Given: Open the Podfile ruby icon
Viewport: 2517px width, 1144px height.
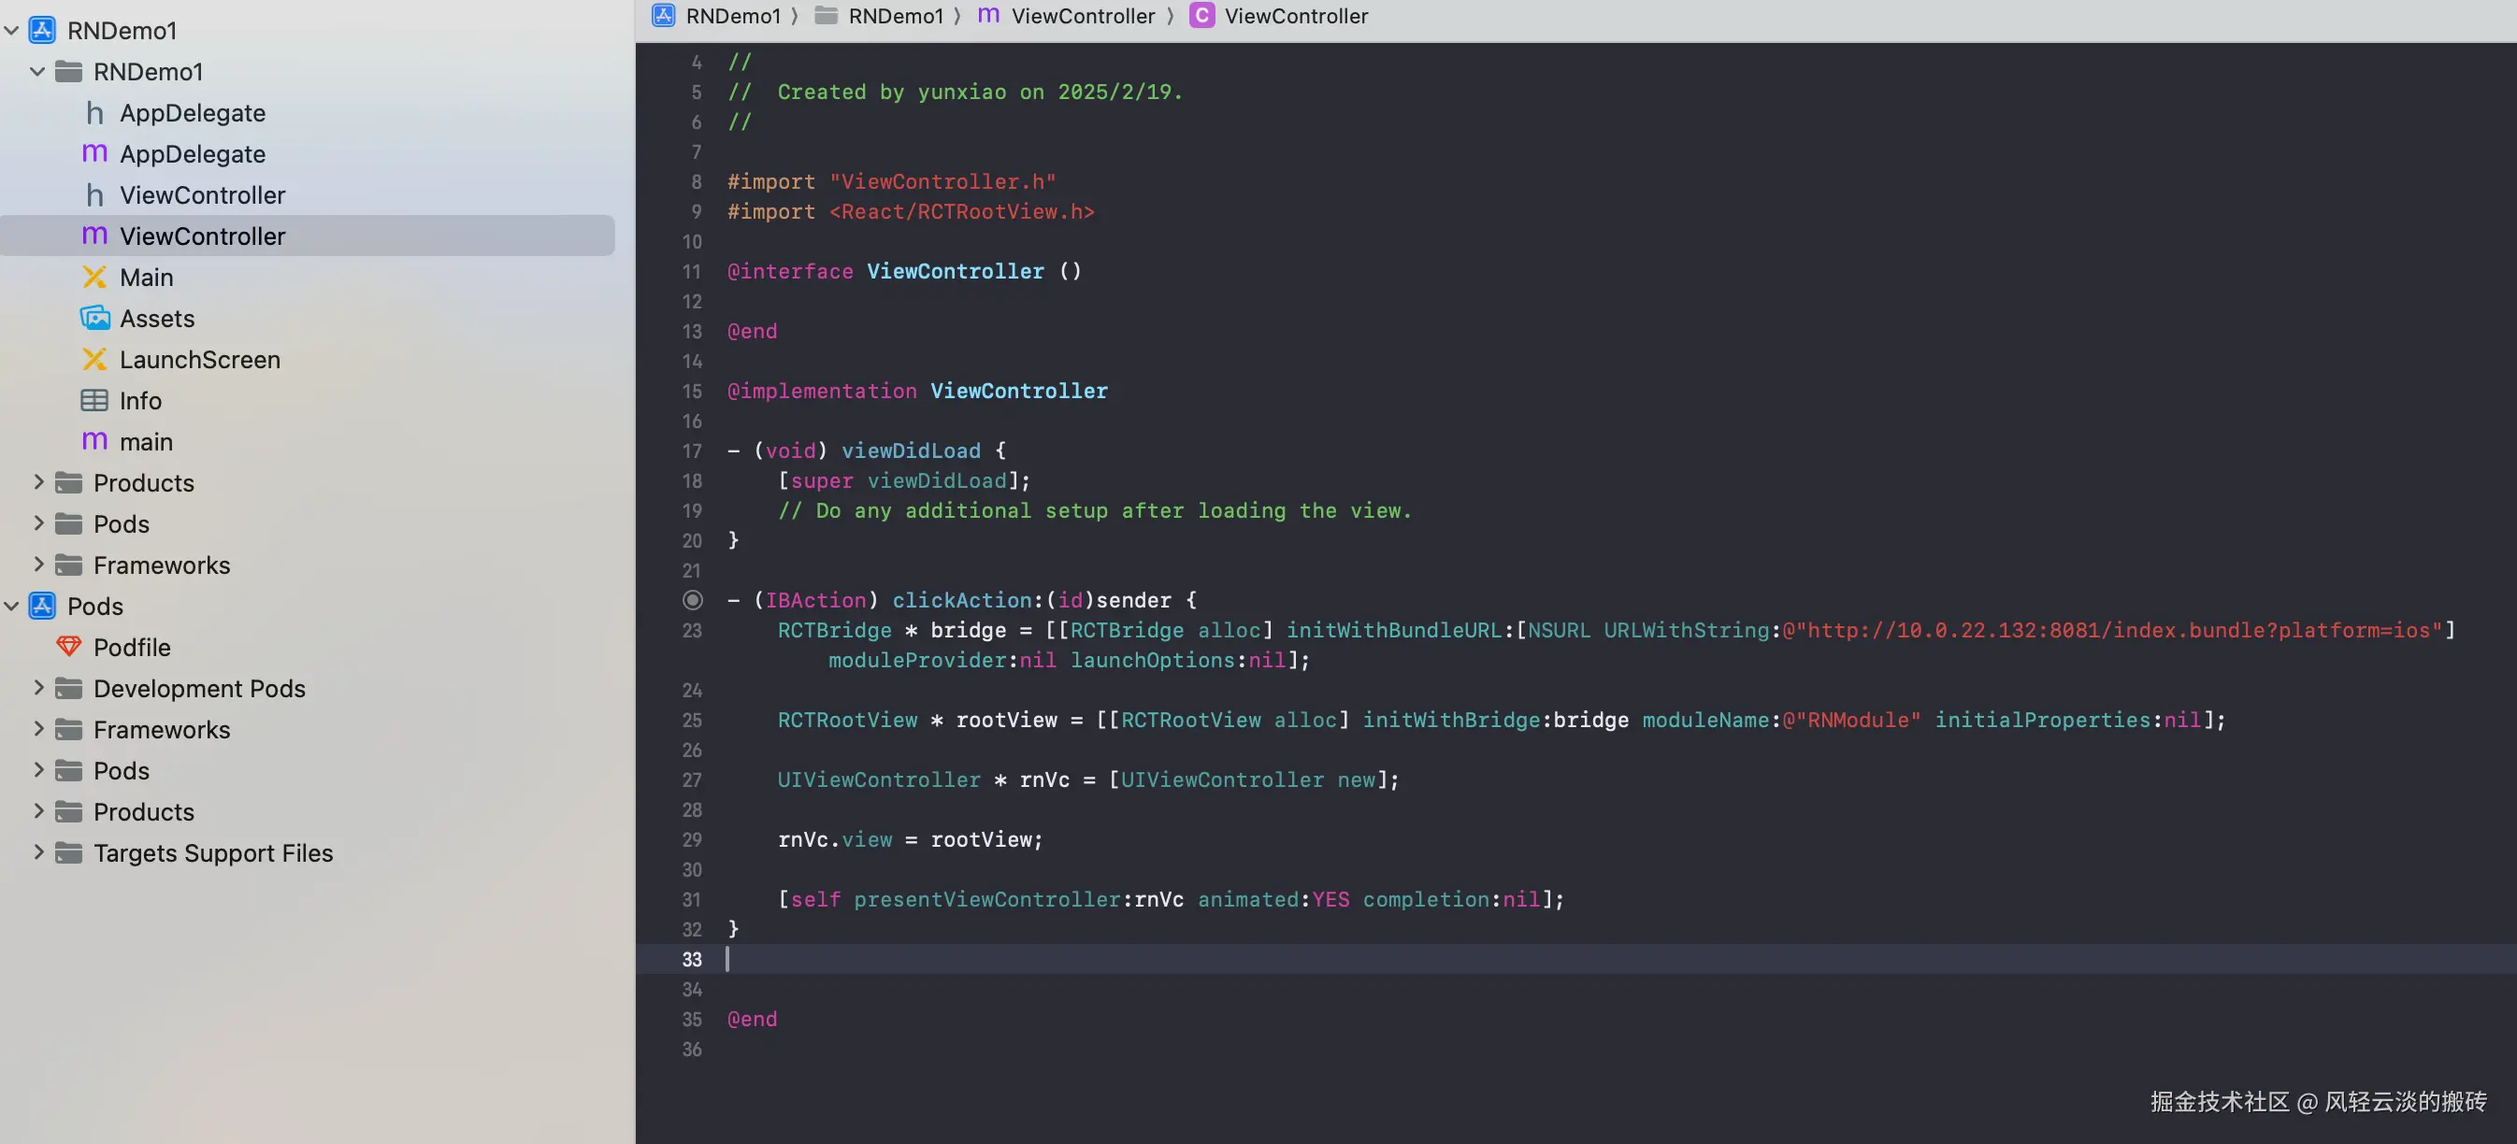Looking at the screenshot, I should 68,648.
